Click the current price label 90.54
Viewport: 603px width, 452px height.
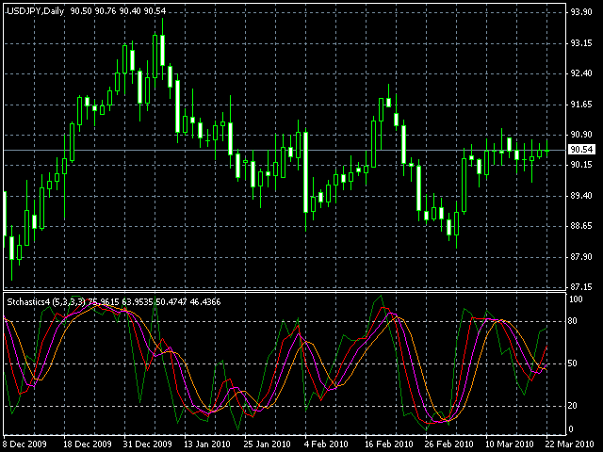pos(581,150)
